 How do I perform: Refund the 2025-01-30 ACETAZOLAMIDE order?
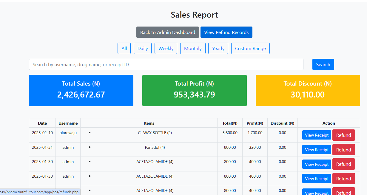tap(343, 164)
